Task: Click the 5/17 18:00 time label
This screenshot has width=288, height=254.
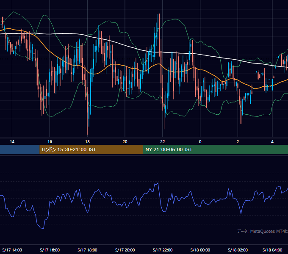Action: click(87, 250)
